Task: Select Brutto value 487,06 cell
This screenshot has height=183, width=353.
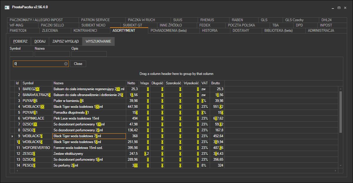Action: tap(217, 148)
